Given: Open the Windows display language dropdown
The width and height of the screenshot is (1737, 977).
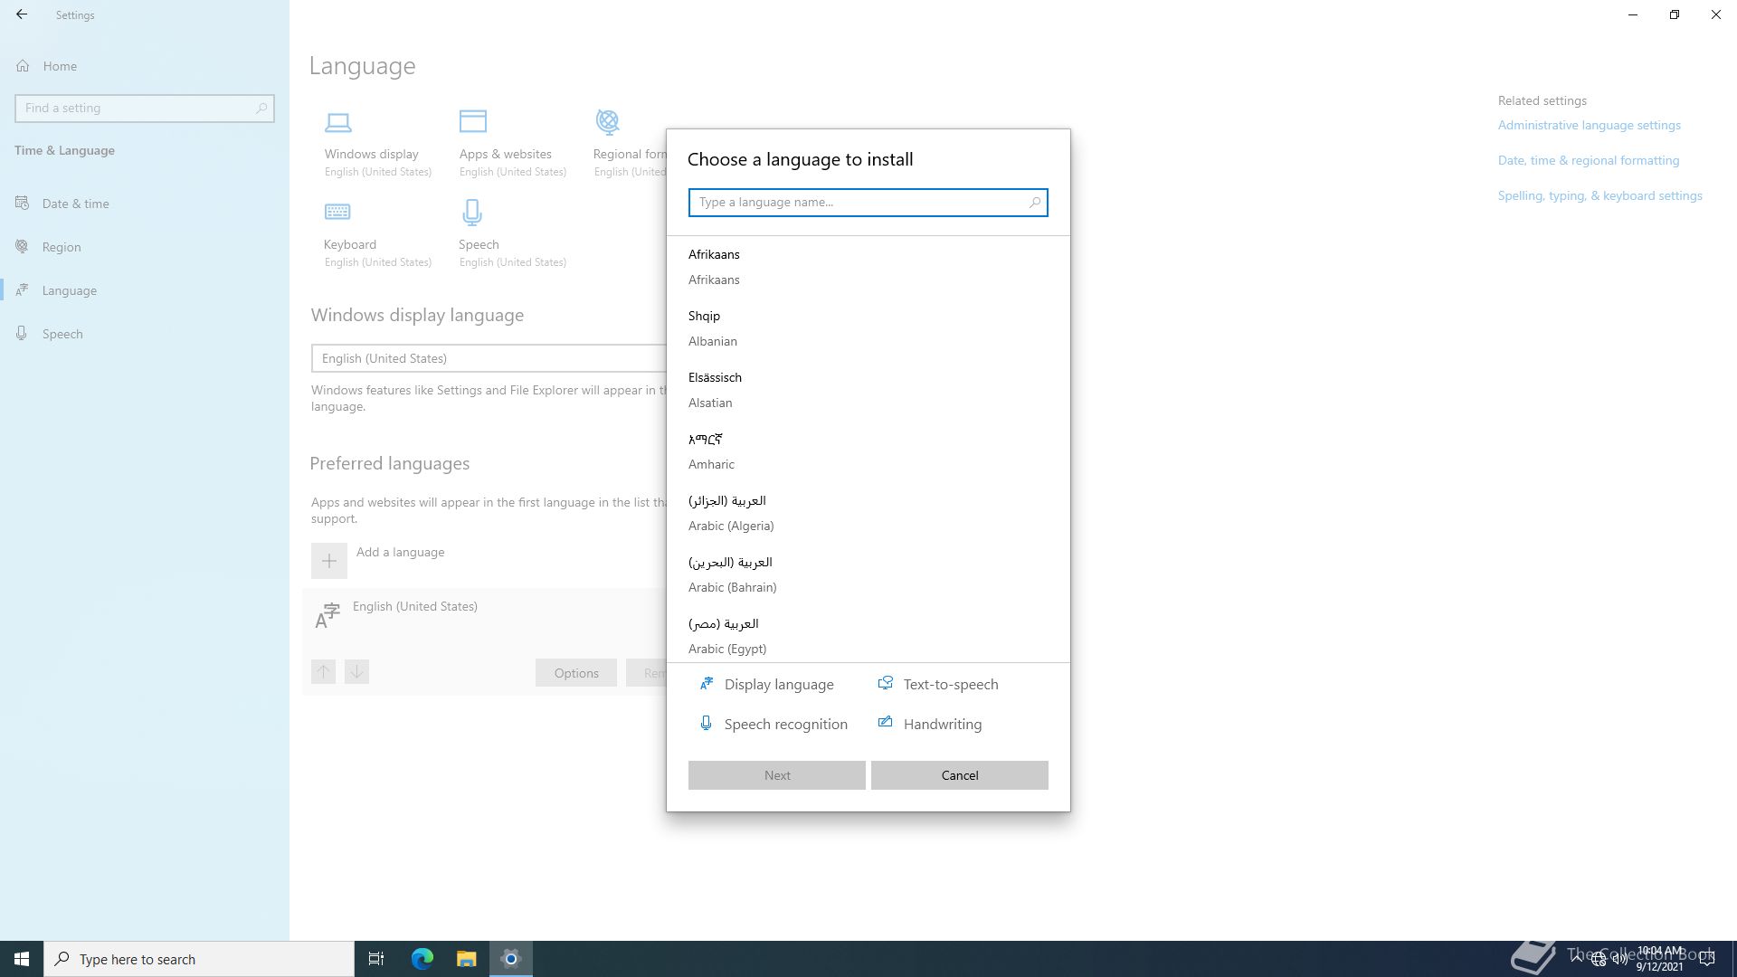Looking at the screenshot, I should [489, 358].
